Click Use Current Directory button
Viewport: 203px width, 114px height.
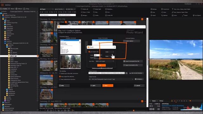(136, 73)
